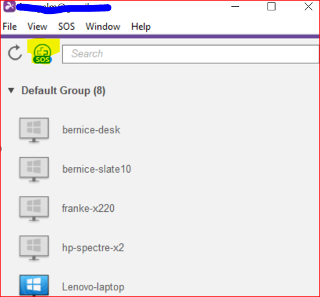Screen dimensions: 320x297
Task: Select the hp-spectre-x2 monitor icon
Action: click(x=34, y=248)
